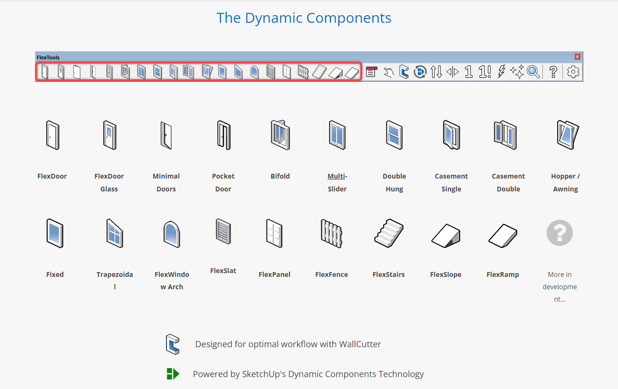
Task: Select FlexSlat louver icon in FlexTools toolbar
Action: coord(270,72)
